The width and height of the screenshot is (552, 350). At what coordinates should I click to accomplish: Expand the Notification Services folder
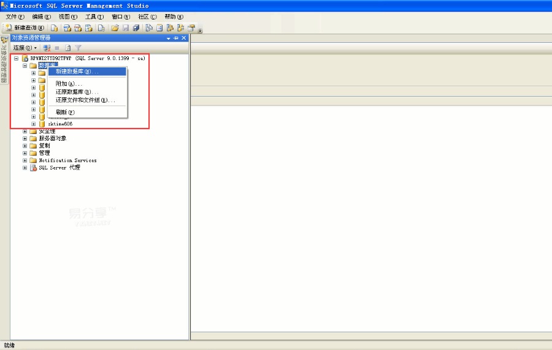25,160
